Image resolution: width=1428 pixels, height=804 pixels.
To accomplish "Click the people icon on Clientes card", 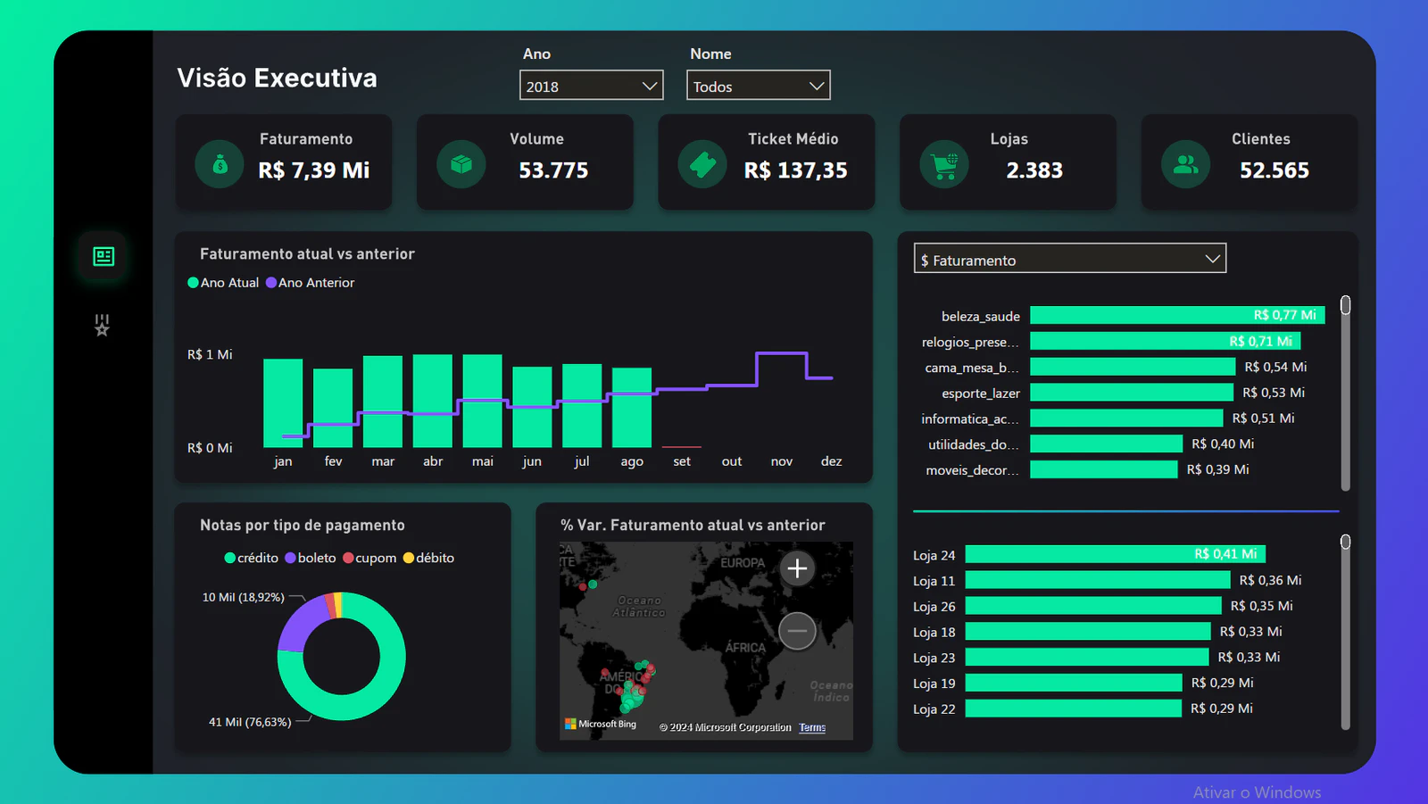I will (1186, 164).
